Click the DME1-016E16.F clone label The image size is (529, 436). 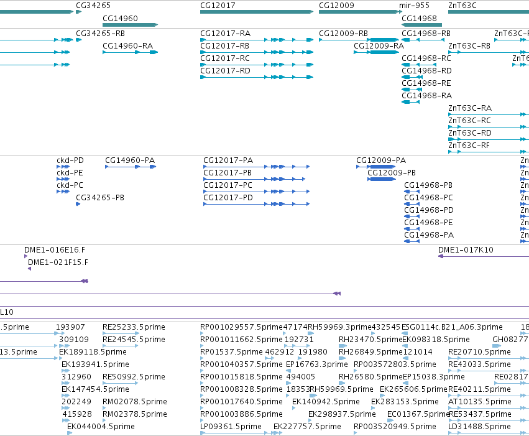click(x=55, y=250)
